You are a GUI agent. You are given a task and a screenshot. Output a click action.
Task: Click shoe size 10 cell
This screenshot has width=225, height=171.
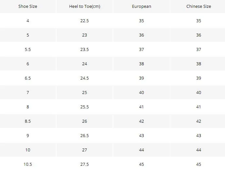tap(28, 150)
